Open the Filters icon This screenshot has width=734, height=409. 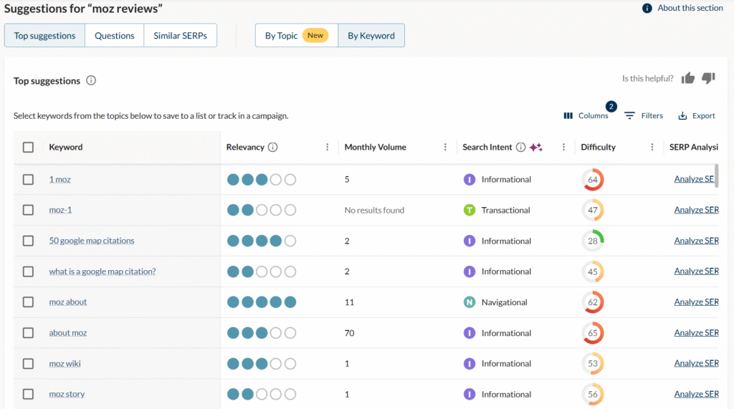629,115
